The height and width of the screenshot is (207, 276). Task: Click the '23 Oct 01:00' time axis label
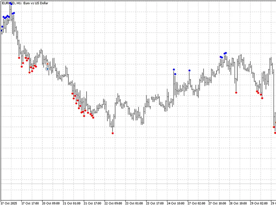tap(134, 203)
